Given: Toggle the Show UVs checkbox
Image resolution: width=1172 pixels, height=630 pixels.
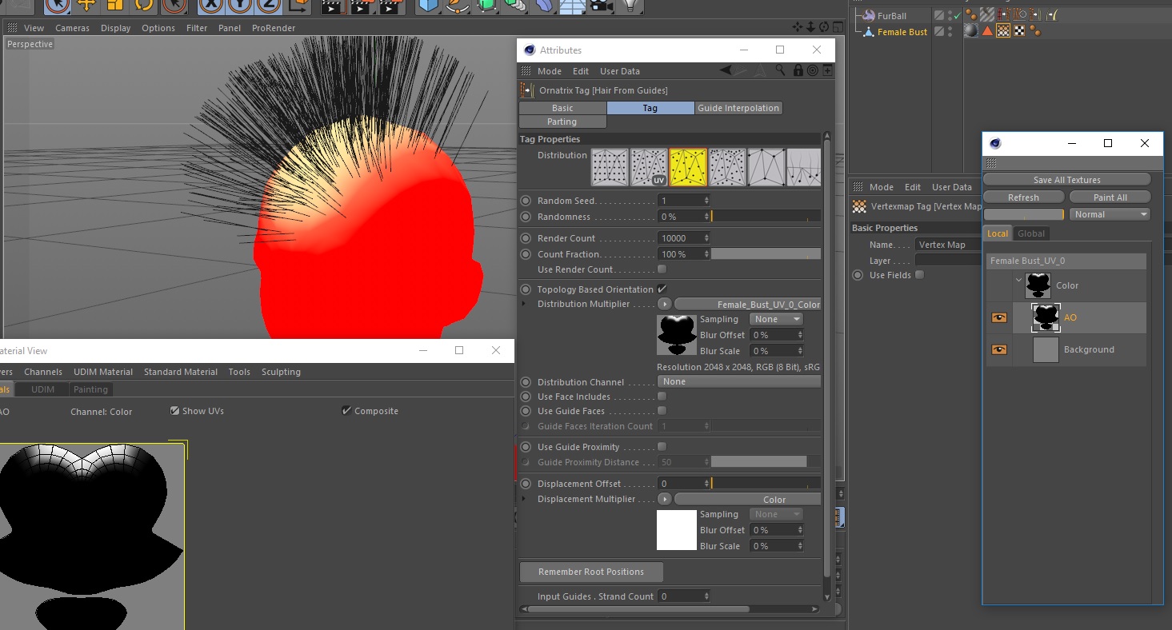Looking at the screenshot, I should tap(175, 411).
